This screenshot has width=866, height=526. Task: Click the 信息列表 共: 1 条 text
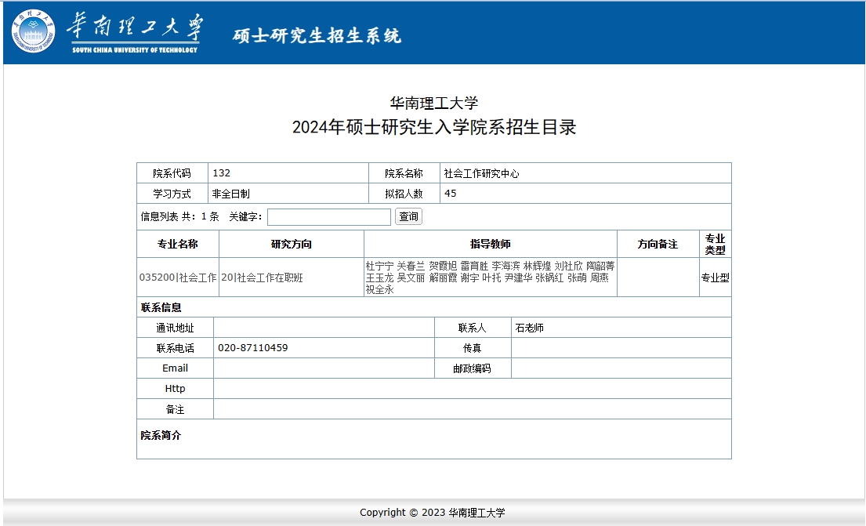click(x=179, y=216)
